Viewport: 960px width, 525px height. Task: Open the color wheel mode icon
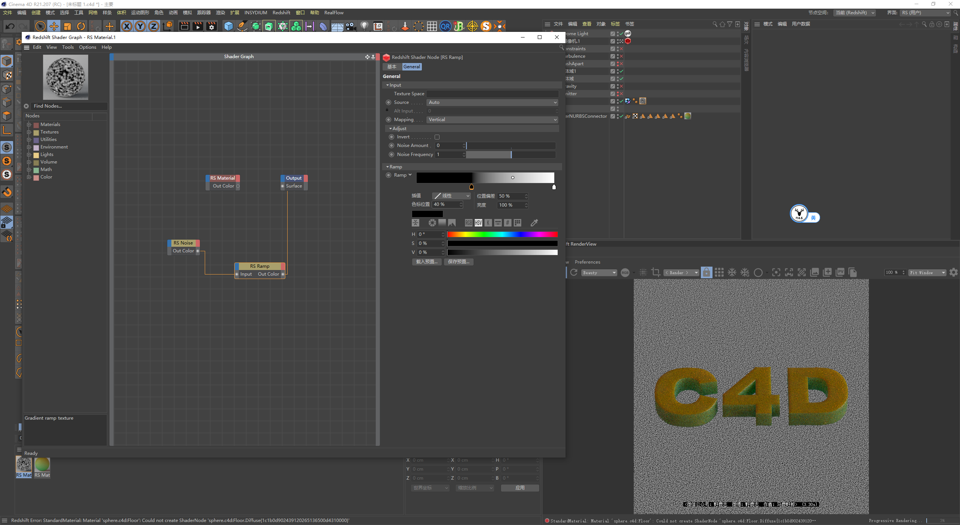pos(432,223)
